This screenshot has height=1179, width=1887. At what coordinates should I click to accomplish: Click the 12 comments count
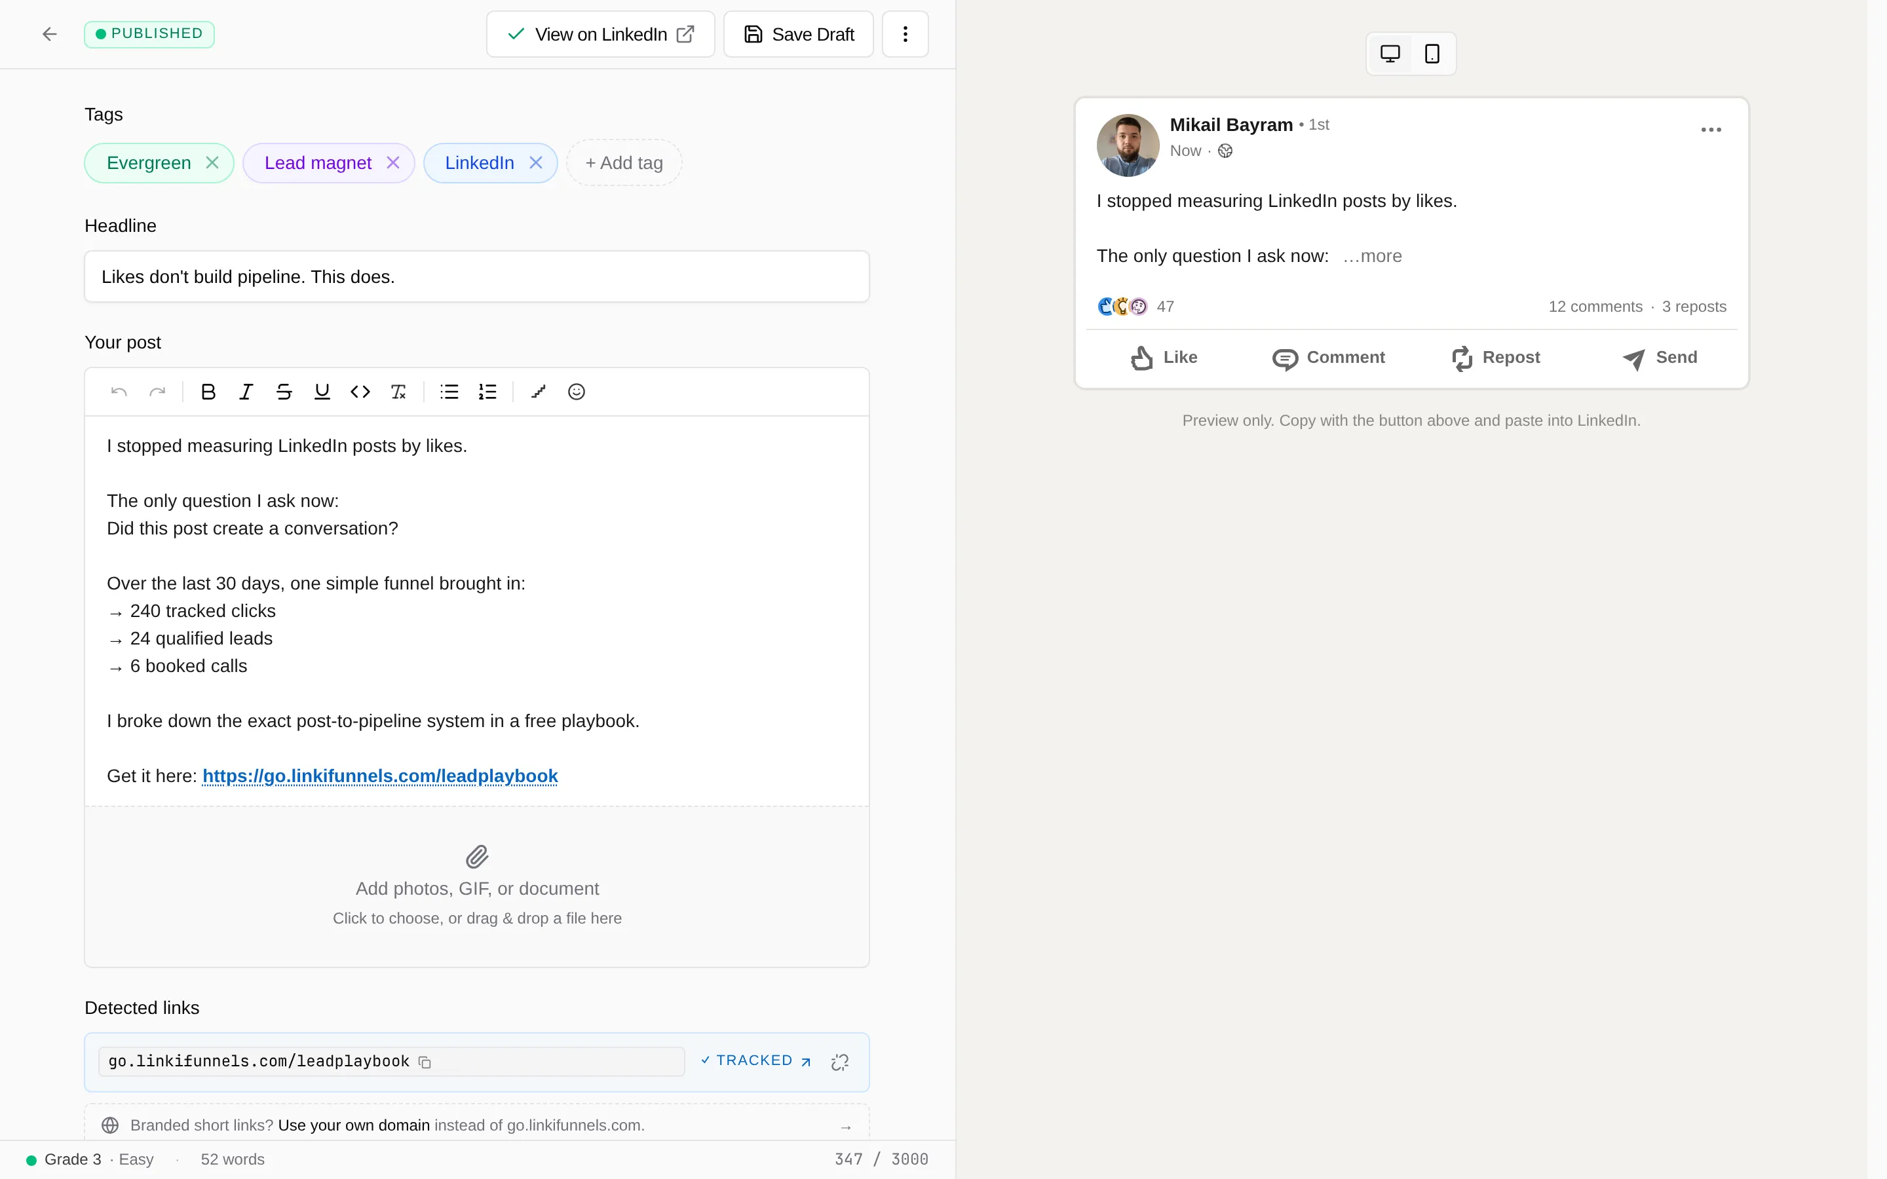coord(1595,307)
